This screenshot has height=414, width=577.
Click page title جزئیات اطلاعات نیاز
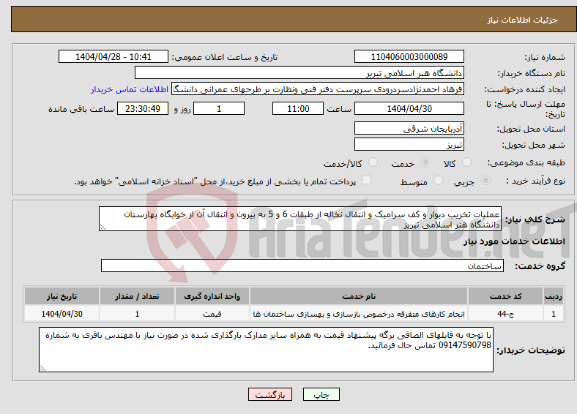click(x=523, y=20)
